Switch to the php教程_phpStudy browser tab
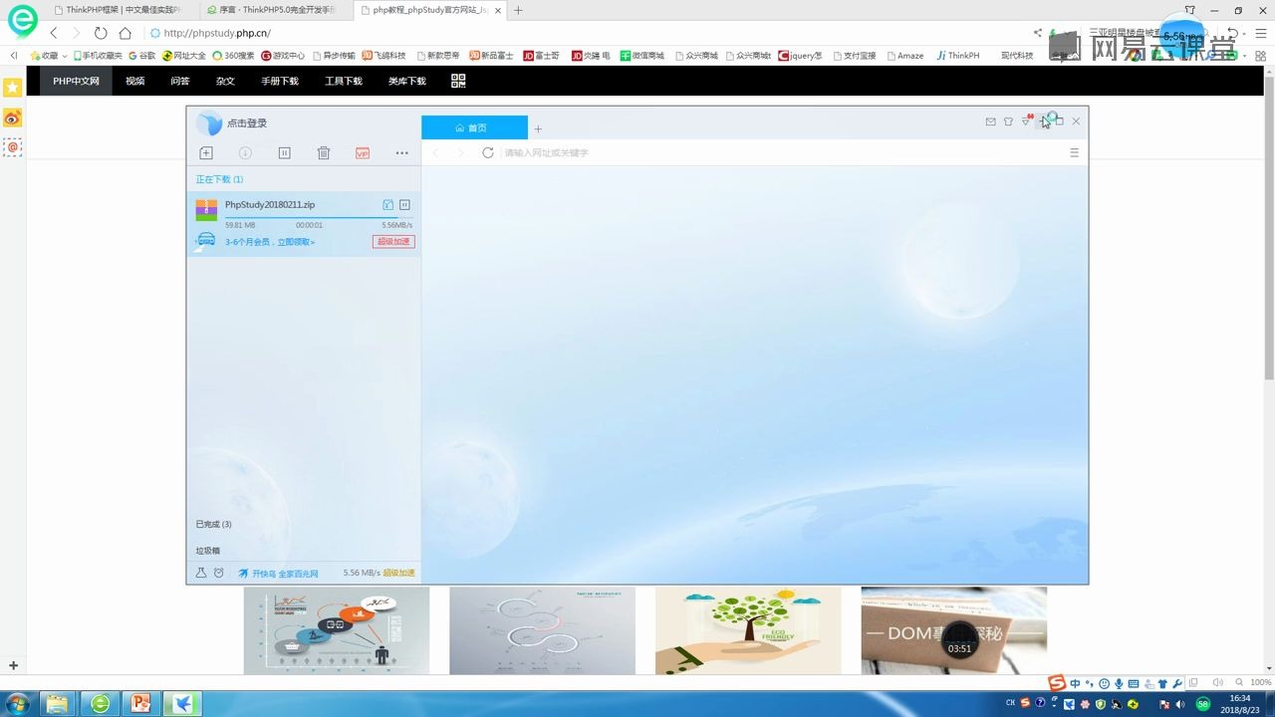This screenshot has height=717, width=1275. (x=418, y=11)
